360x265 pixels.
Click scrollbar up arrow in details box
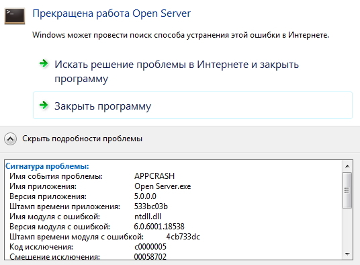coord(347,166)
